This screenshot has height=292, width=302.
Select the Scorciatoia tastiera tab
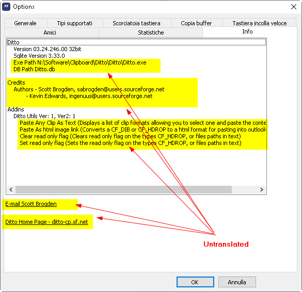[137, 23]
